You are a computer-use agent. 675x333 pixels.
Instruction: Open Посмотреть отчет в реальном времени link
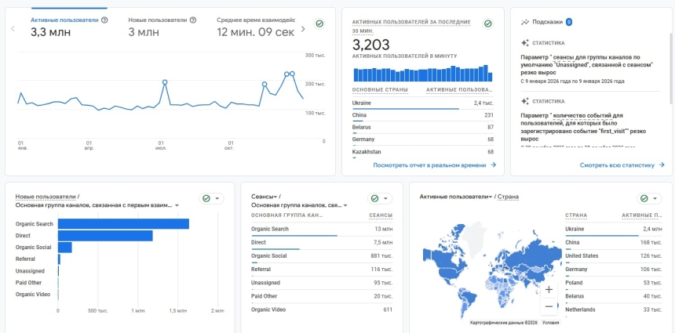(x=434, y=165)
